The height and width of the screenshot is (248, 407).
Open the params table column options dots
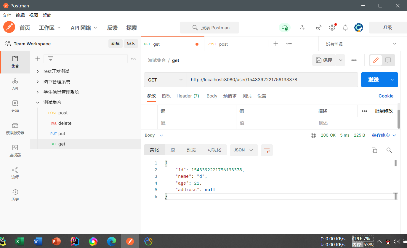(364, 111)
